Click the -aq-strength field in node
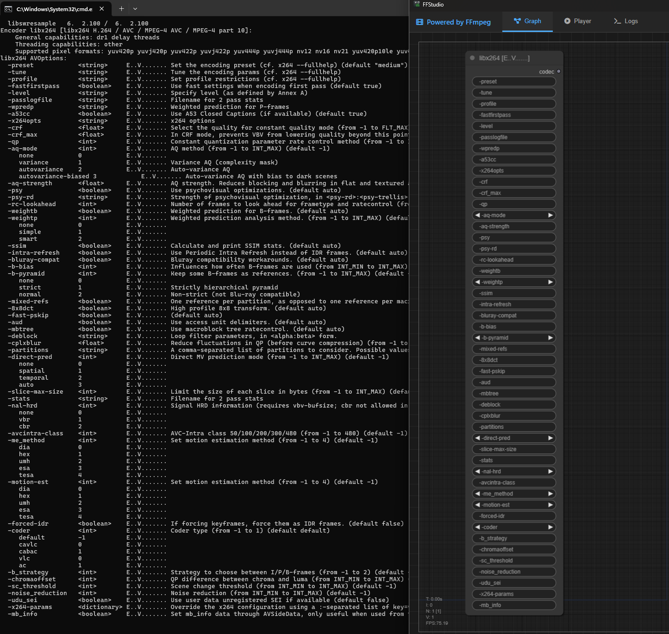 pos(514,226)
